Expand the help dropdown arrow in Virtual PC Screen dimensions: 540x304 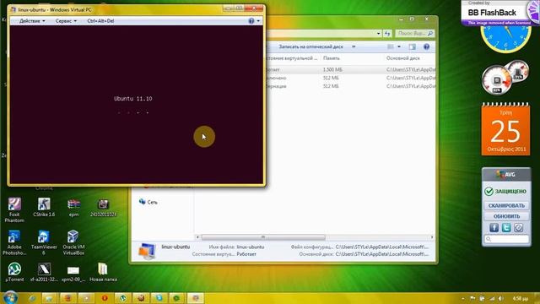tap(258, 21)
